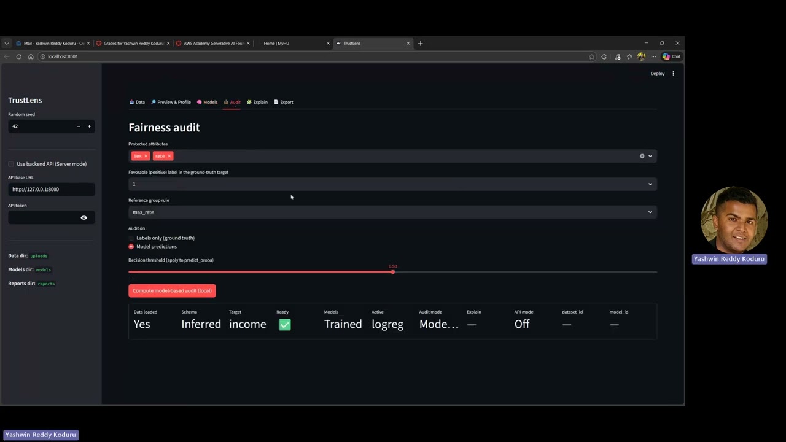
Task: Open the Models tab
Action: pos(207,102)
